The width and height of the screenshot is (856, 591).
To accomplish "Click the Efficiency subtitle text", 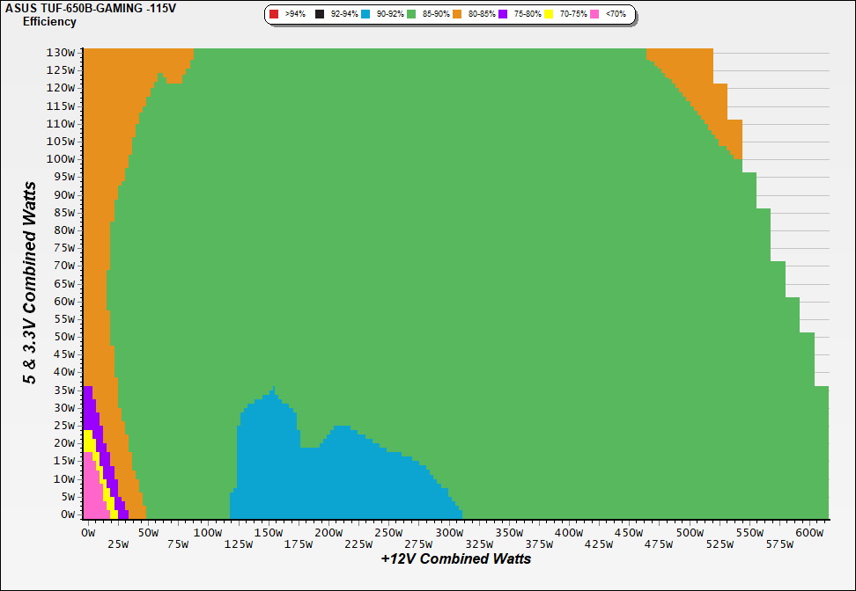I will tap(49, 22).
